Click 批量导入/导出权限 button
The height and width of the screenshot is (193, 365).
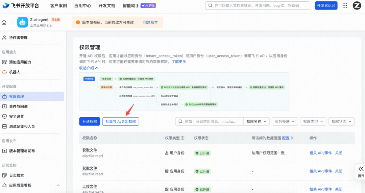point(121,121)
